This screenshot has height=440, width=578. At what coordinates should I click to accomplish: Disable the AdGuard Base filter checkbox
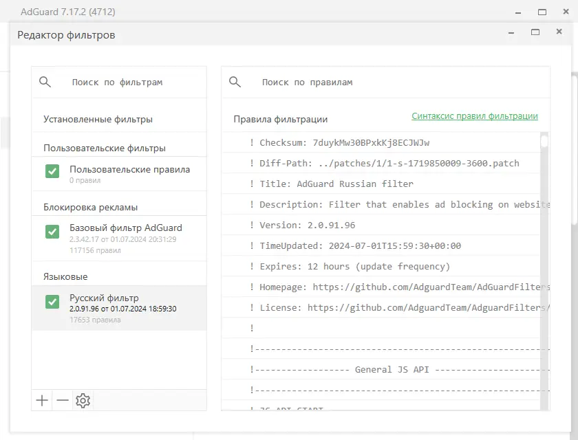(x=52, y=231)
